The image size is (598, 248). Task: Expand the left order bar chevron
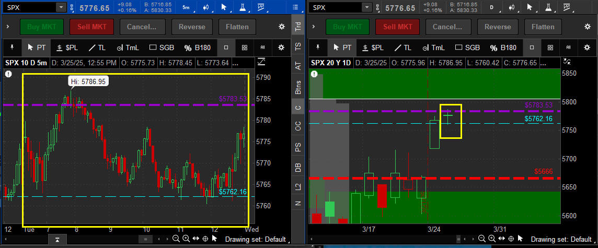point(8,27)
